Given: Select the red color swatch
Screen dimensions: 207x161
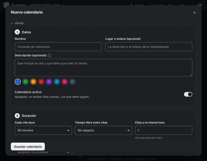Looking at the screenshot, I should click(x=41, y=82).
